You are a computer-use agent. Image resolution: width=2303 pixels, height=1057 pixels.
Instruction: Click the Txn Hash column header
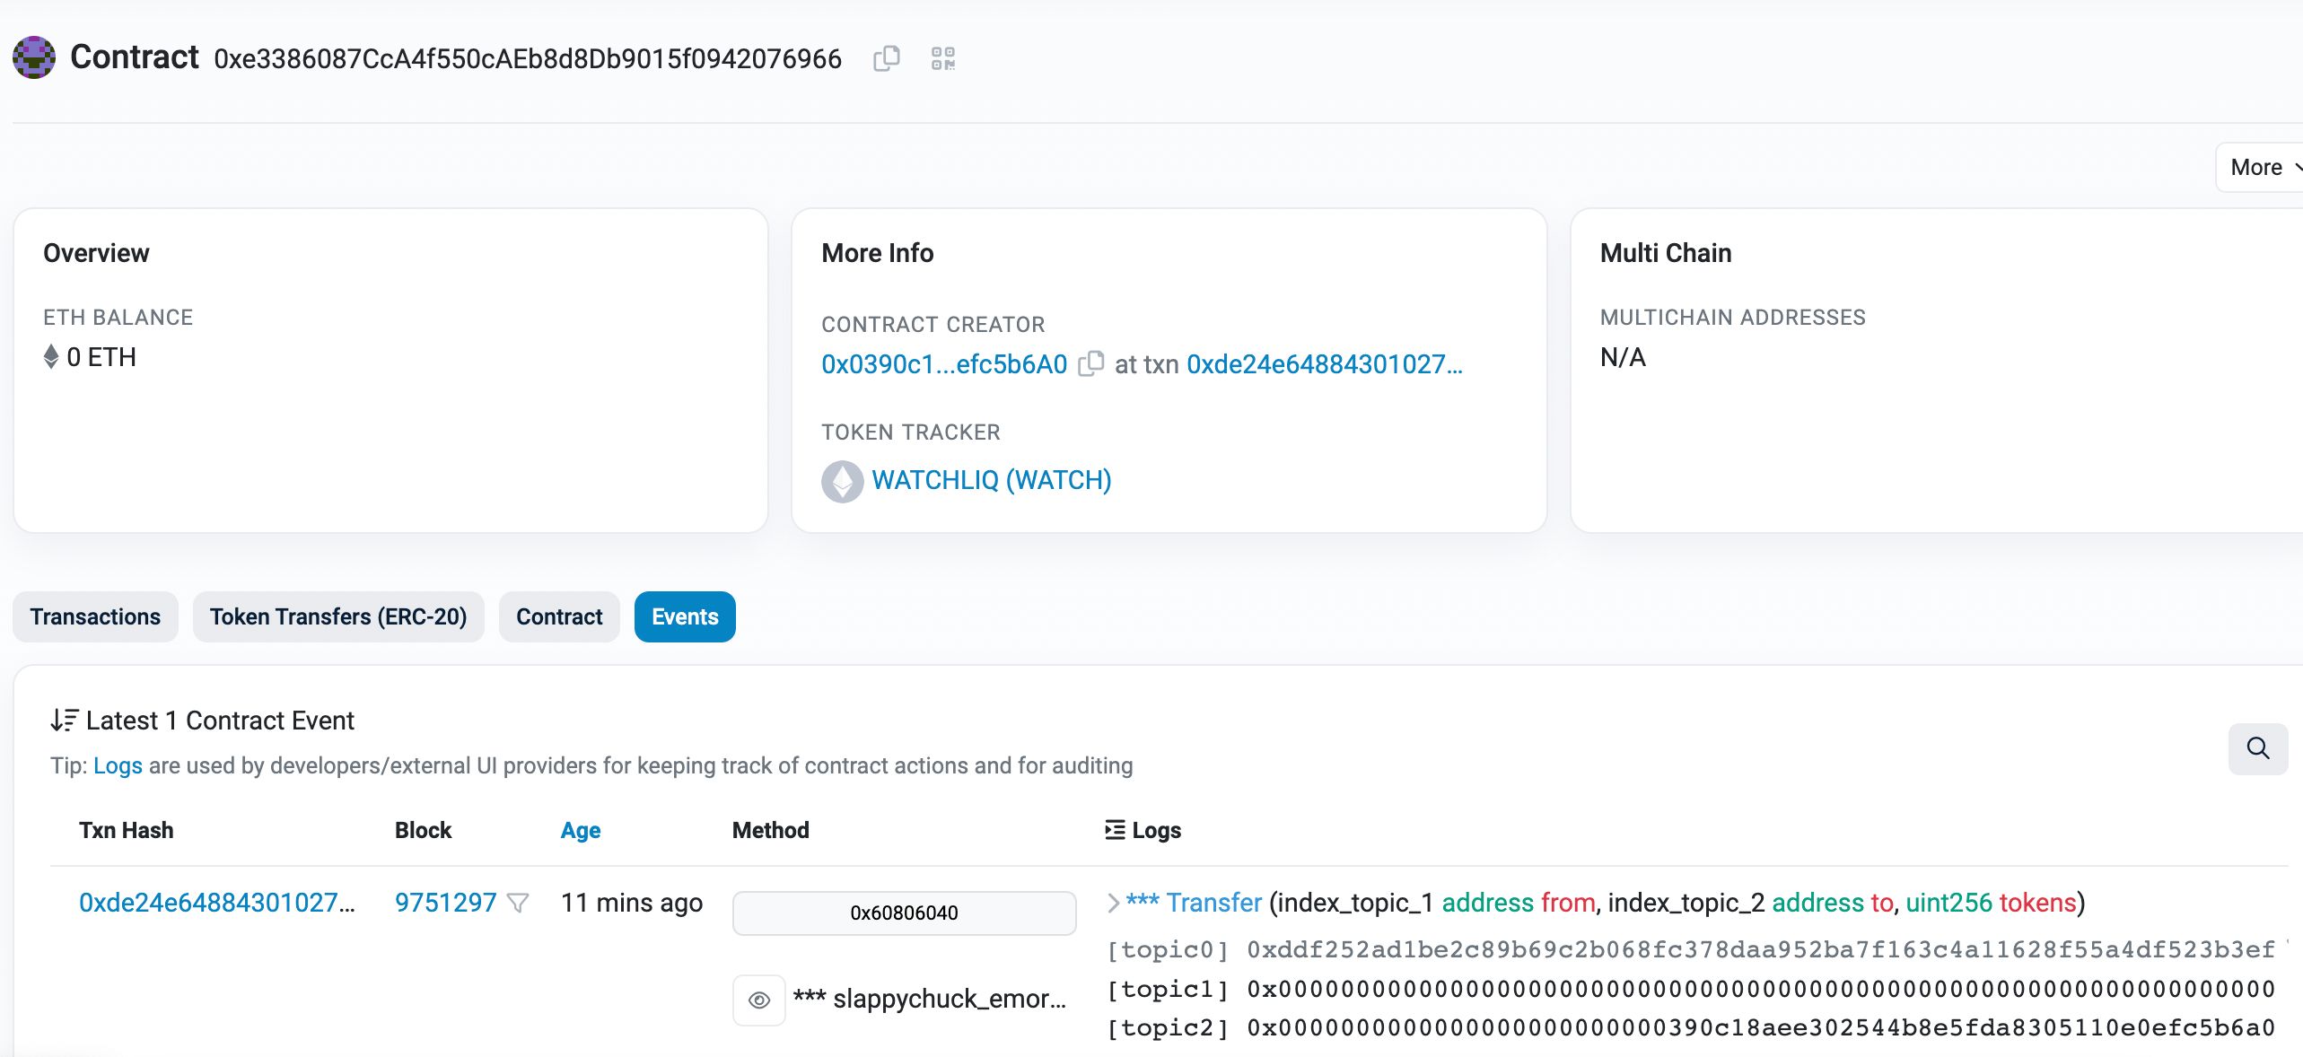[127, 830]
